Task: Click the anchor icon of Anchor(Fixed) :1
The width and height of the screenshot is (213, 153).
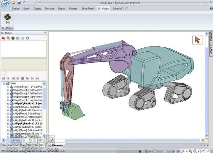Action: (12, 87)
